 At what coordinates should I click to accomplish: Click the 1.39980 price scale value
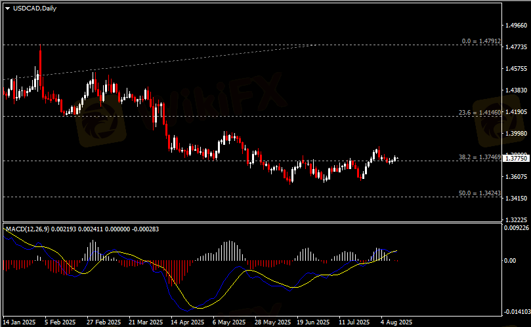point(516,134)
